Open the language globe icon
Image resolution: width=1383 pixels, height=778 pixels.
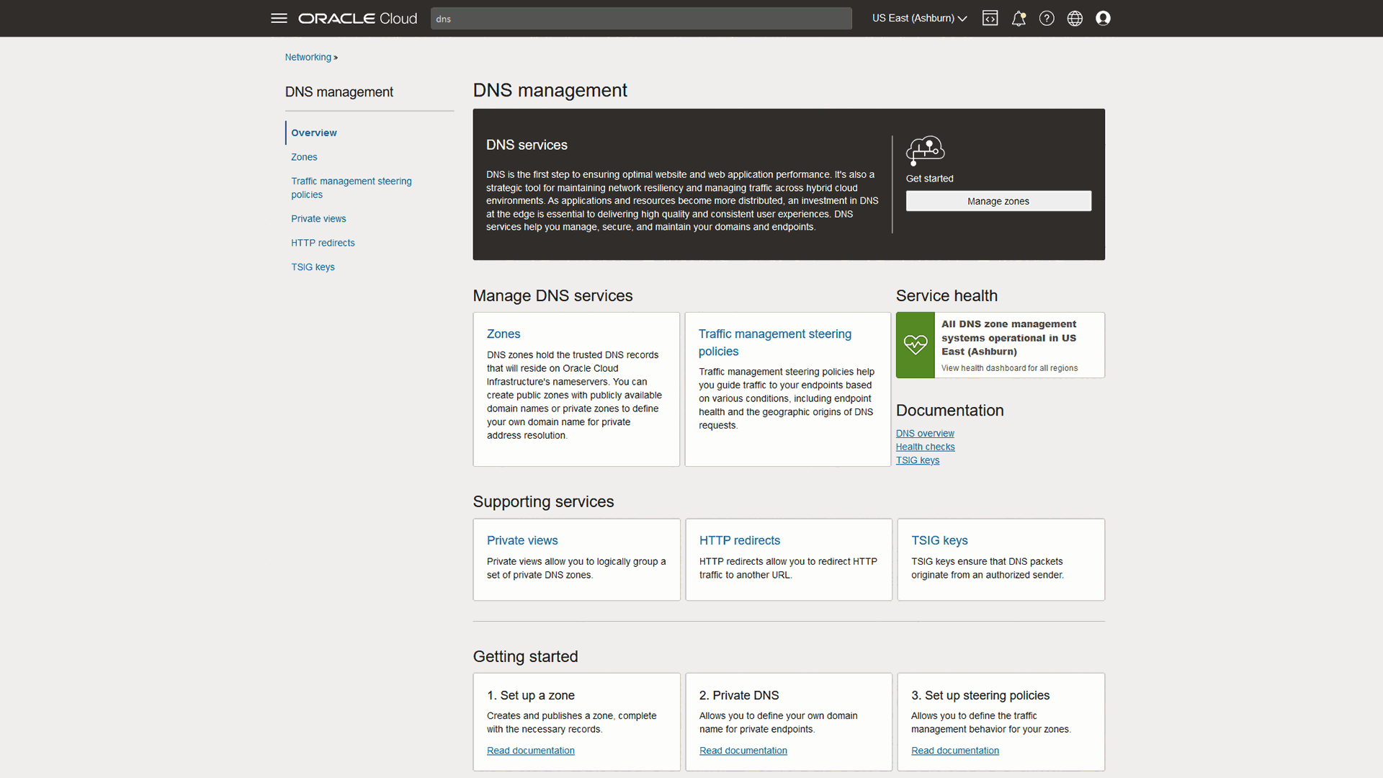pyautogui.click(x=1074, y=18)
